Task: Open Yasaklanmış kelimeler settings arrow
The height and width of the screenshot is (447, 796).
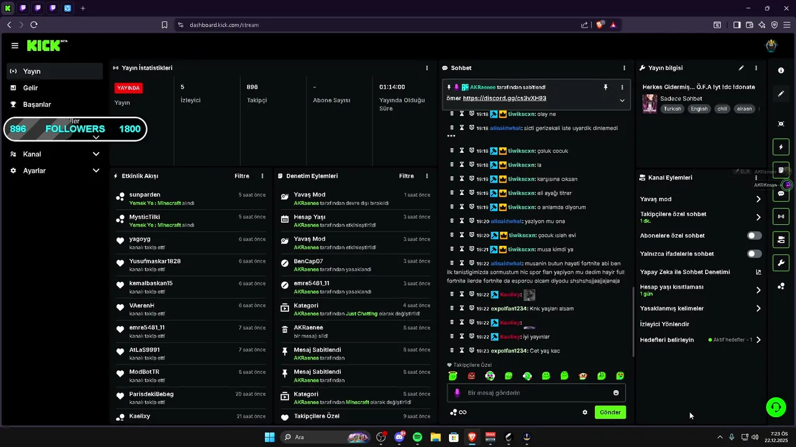Action: pyautogui.click(x=758, y=309)
